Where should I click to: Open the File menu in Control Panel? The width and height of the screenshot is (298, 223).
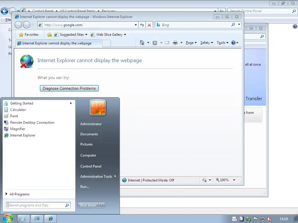(8, 20)
